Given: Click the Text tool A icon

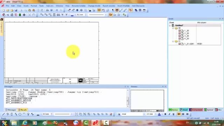Looking at the screenshot, I should [119, 114].
